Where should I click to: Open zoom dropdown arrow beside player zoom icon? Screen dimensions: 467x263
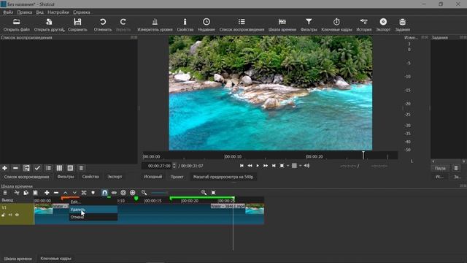[x=288, y=166]
